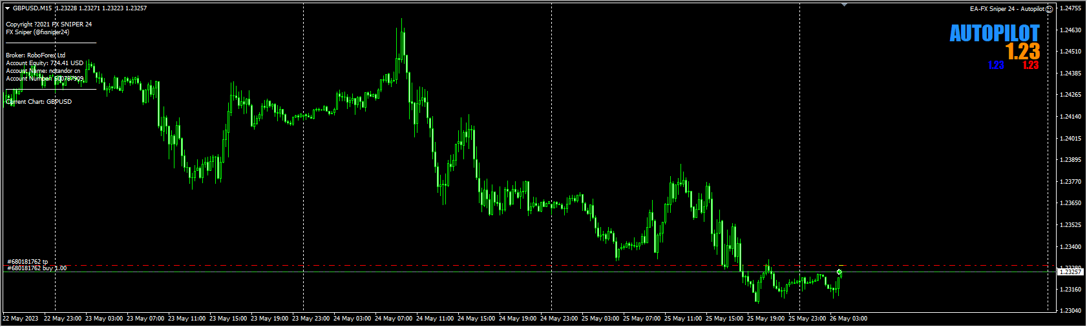Click the 23 May 07:00 time axis label
Image resolution: width=1087 pixels, height=327 pixels.
pyautogui.click(x=145, y=319)
